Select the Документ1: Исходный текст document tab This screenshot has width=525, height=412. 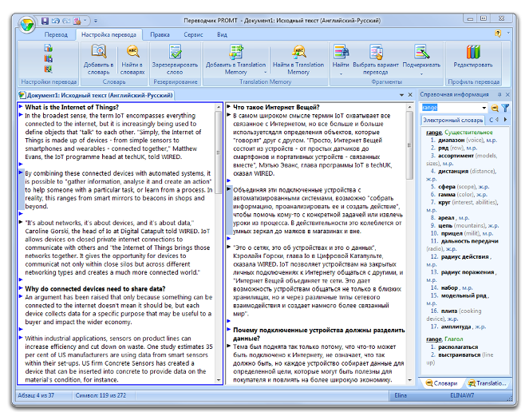[x=97, y=95]
